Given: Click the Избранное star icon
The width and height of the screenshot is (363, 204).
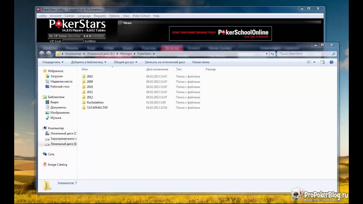Looking at the screenshot, I should pos(45,71).
